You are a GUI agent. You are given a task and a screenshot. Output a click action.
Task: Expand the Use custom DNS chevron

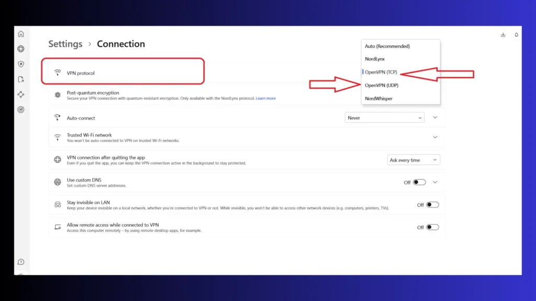[x=435, y=182]
